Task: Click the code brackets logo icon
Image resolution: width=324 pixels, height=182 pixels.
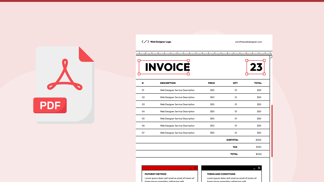Action: pyautogui.click(x=145, y=42)
